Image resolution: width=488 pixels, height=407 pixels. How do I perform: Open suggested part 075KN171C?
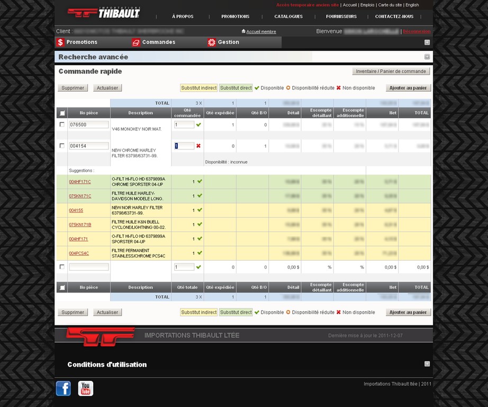80,196
